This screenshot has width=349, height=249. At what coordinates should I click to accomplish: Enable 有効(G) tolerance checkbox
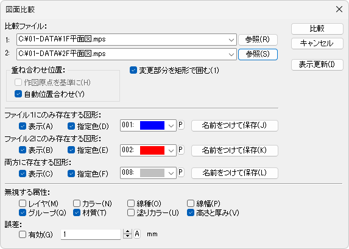[x=23, y=234]
